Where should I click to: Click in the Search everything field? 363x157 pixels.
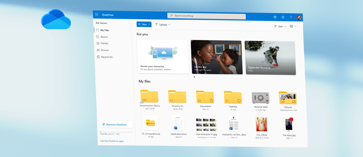coord(206,16)
